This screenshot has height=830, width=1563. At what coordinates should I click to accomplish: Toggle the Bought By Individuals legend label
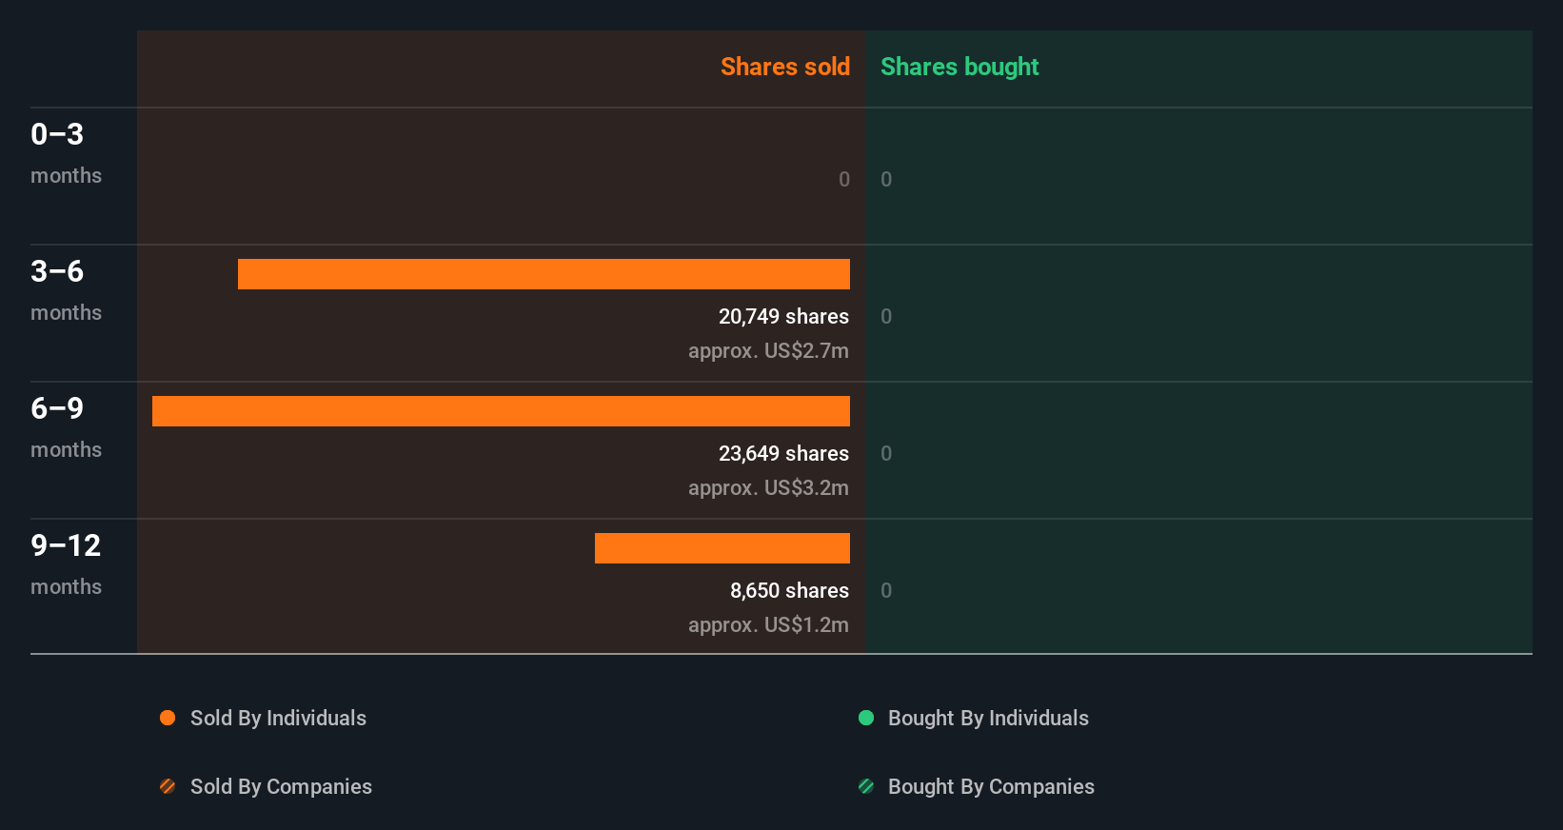[988, 719]
